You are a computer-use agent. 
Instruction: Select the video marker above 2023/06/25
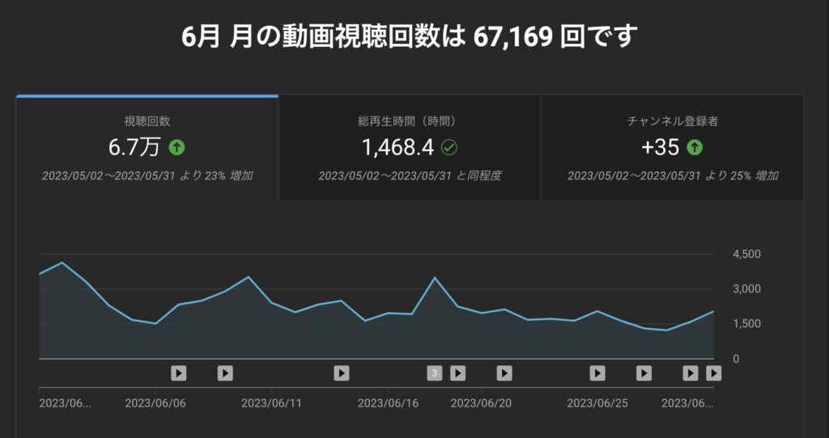click(x=597, y=373)
